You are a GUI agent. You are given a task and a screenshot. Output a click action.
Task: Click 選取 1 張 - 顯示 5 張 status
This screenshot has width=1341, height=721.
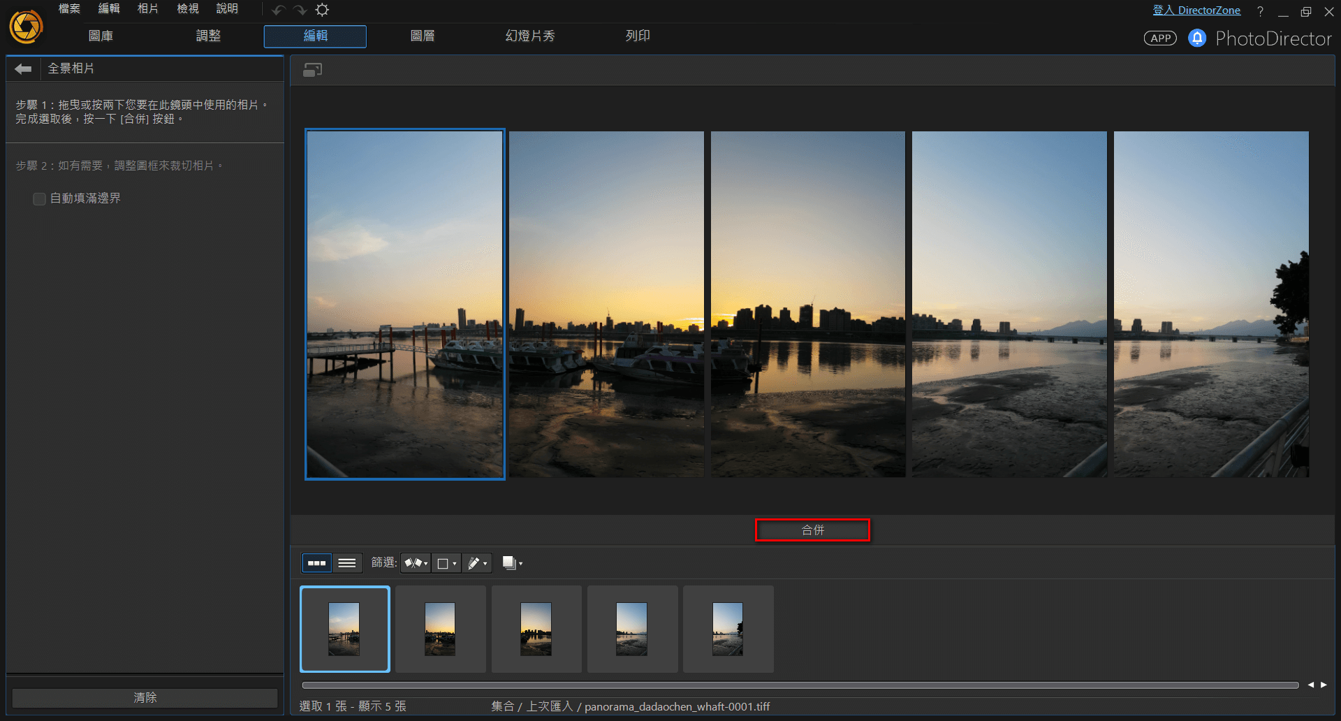[353, 707]
